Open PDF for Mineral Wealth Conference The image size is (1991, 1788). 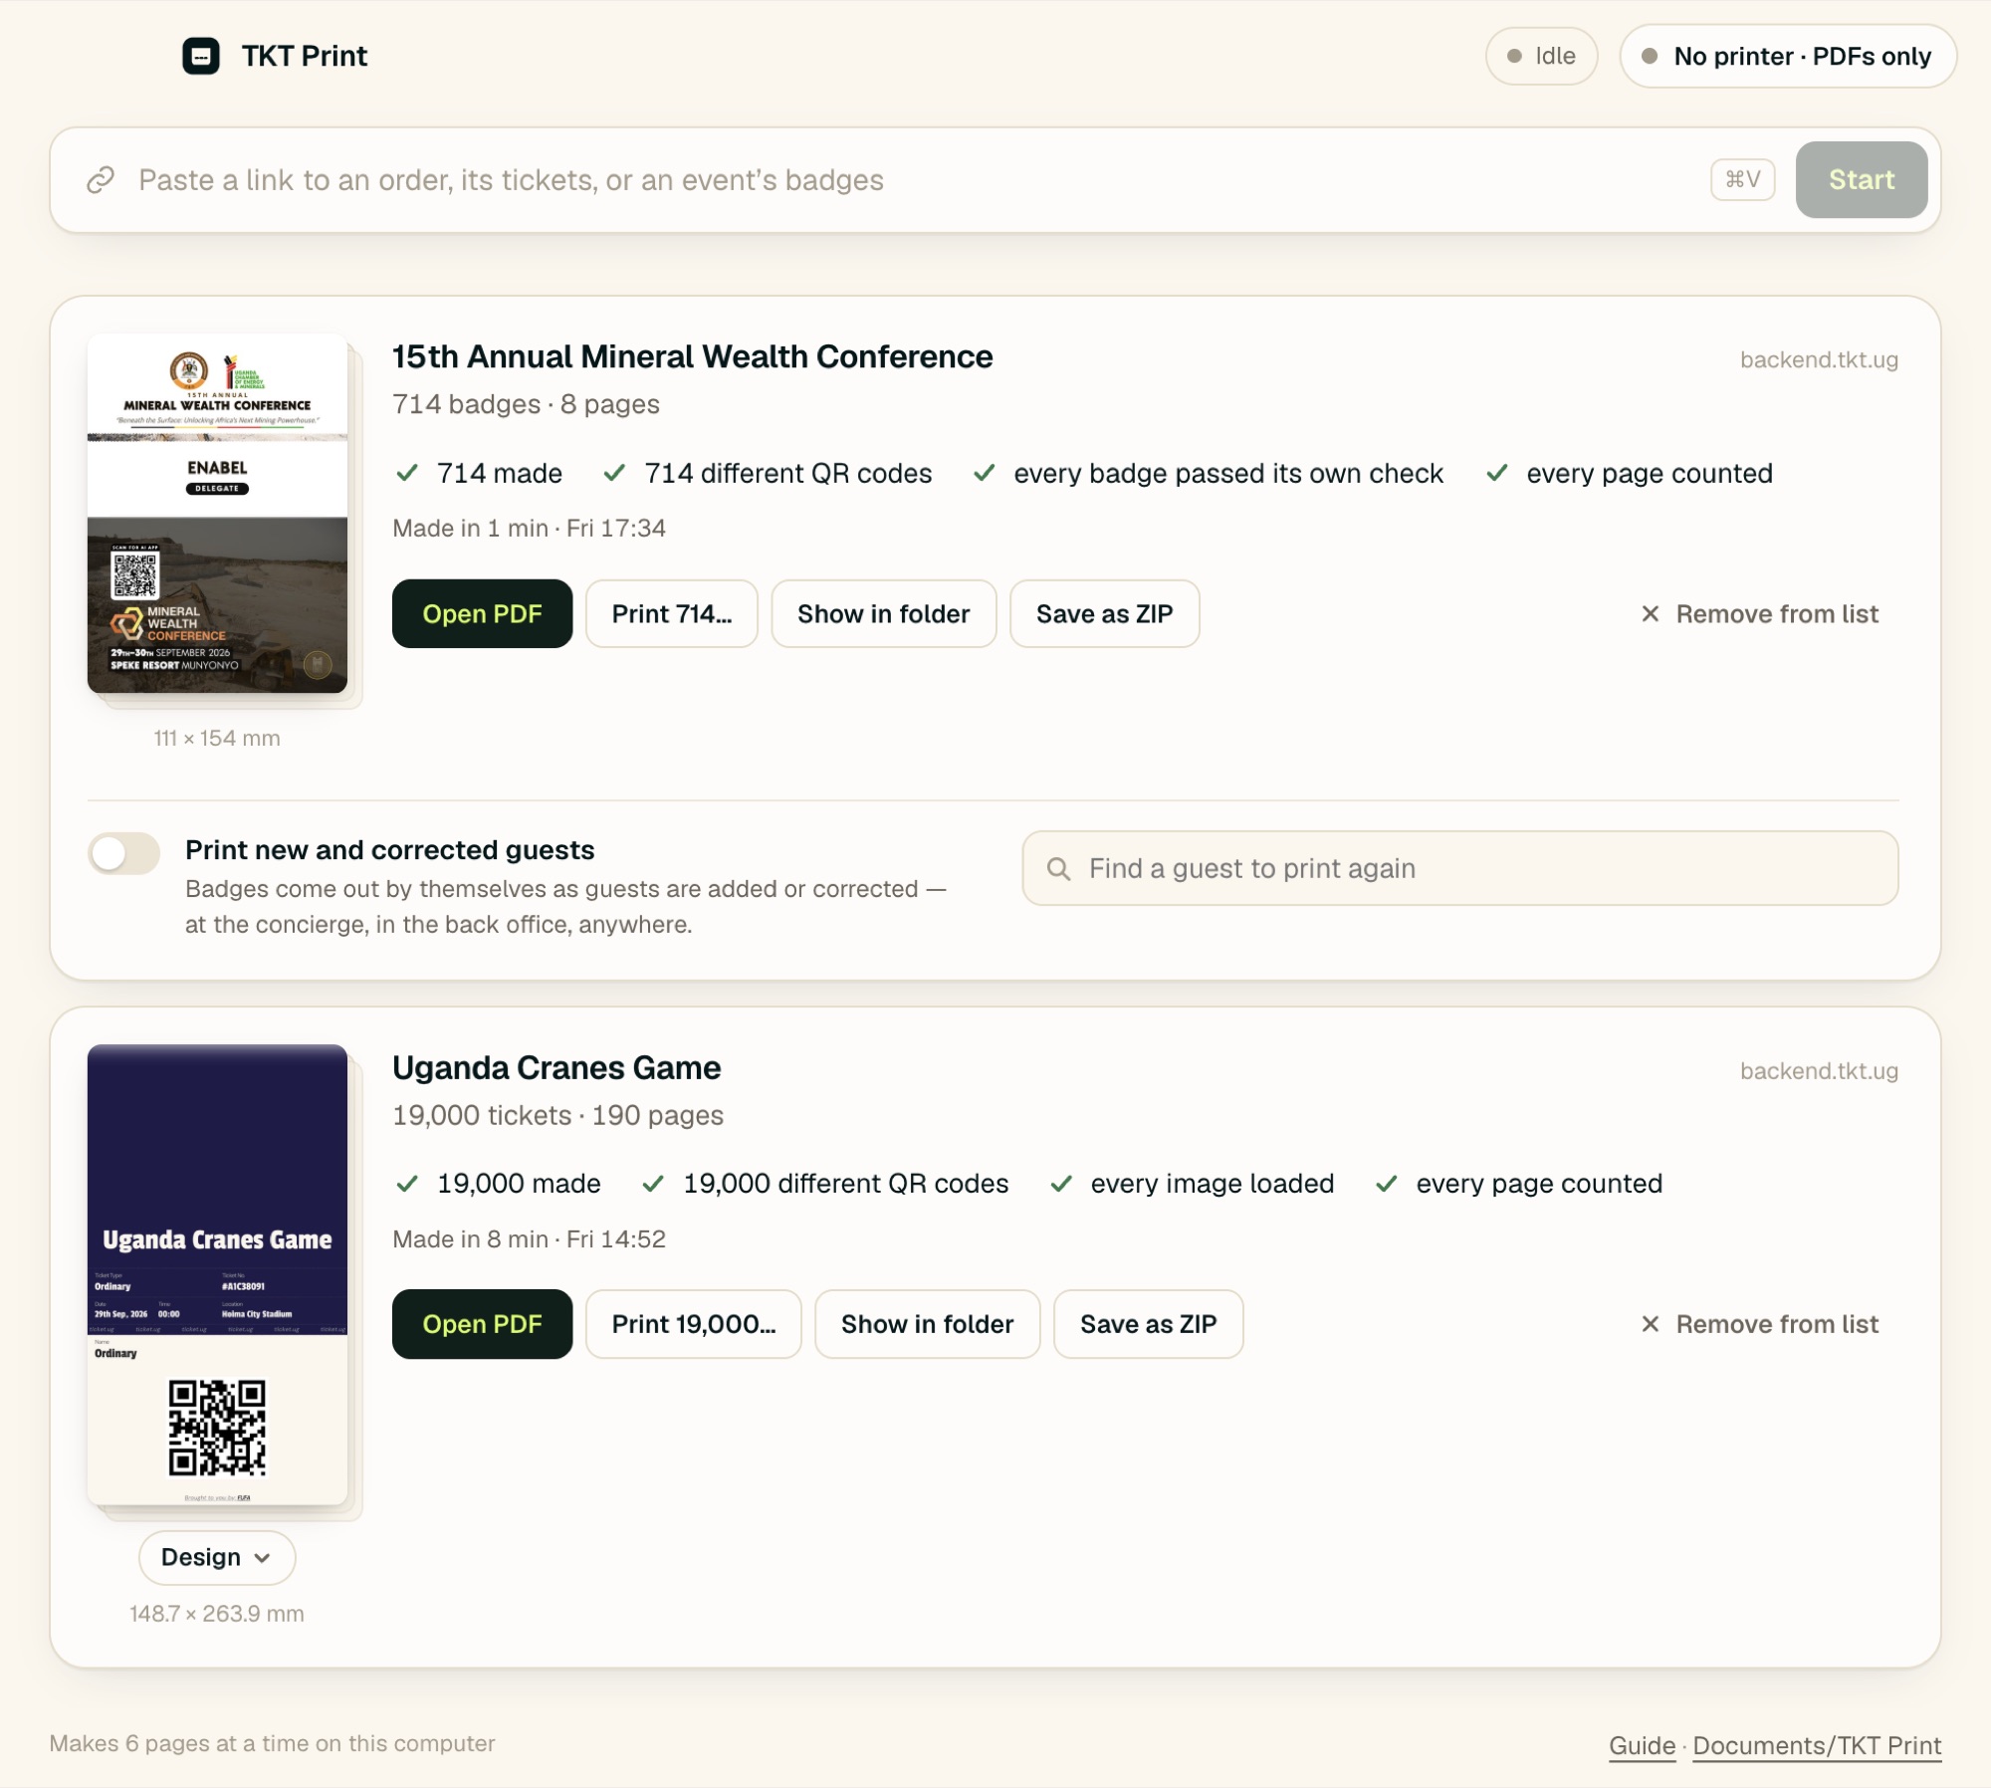[x=482, y=614]
